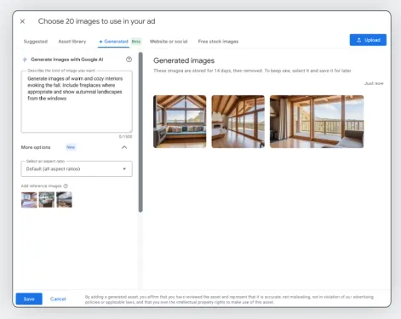
Task: Select the Generated tab
Action: coord(113,42)
